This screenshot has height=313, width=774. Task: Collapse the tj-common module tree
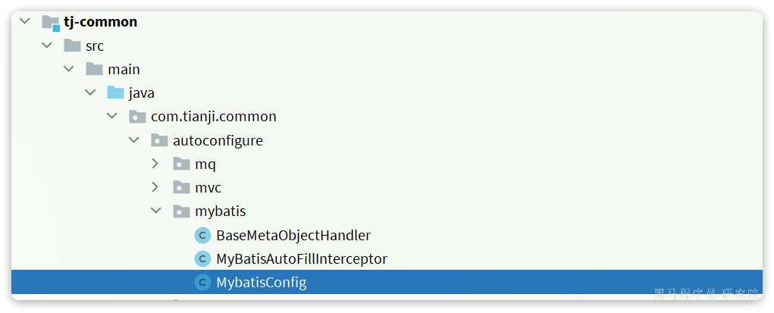point(25,21)
